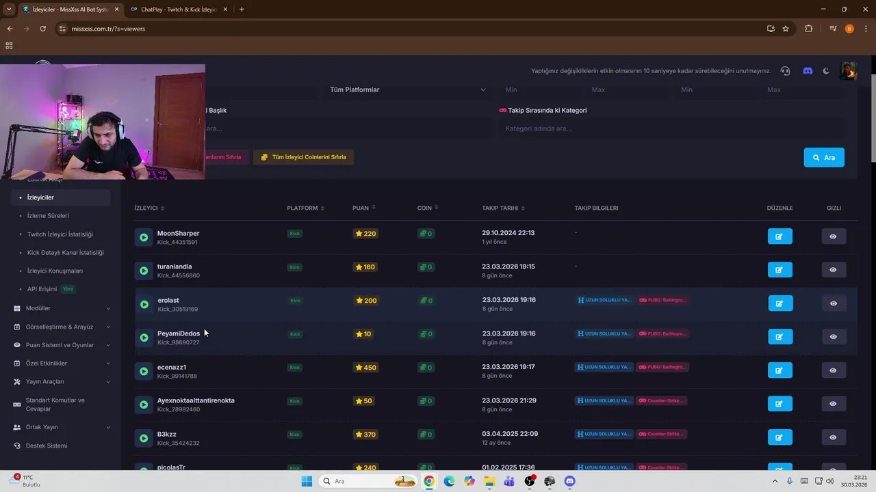Open Twitch İzleyici İstatistiği in sidebar
Viewport: 876px width, 492px height.
pos(60,234)
